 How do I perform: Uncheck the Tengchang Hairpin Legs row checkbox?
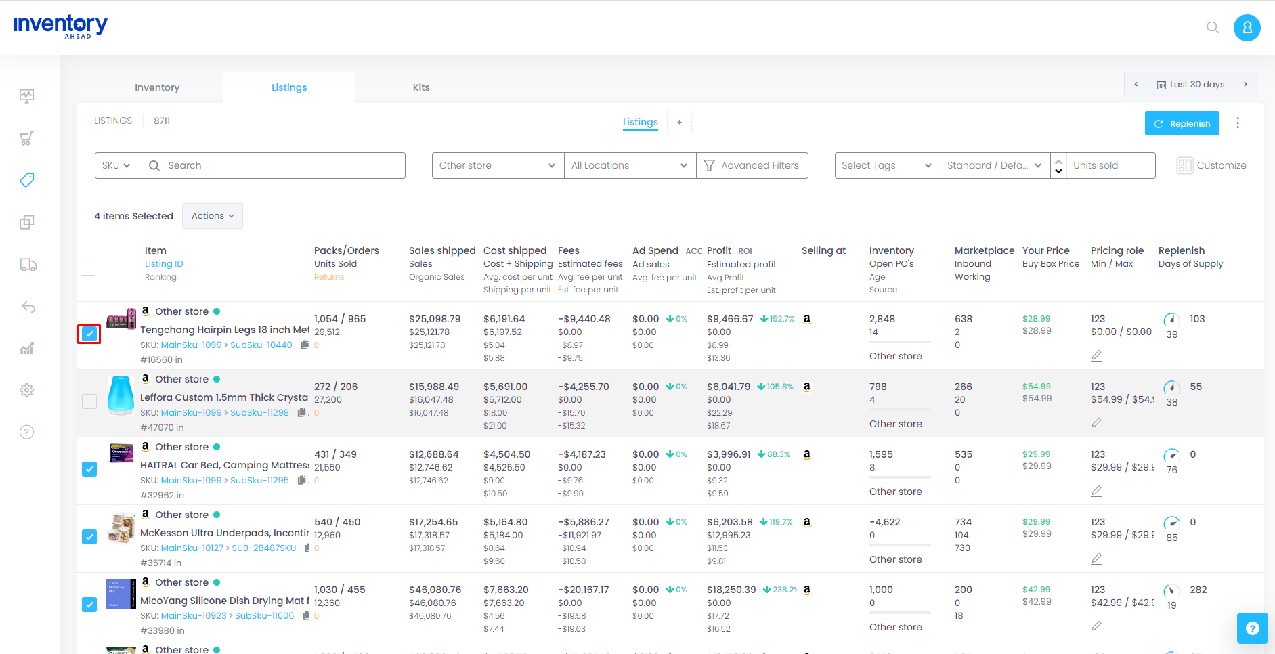tap(89, 334)
